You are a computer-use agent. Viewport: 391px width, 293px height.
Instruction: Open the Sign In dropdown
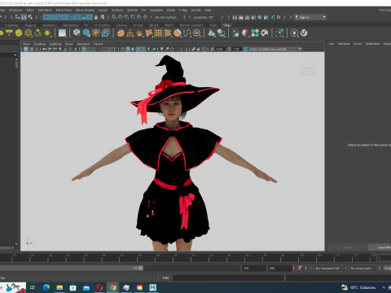pos(310,17)
